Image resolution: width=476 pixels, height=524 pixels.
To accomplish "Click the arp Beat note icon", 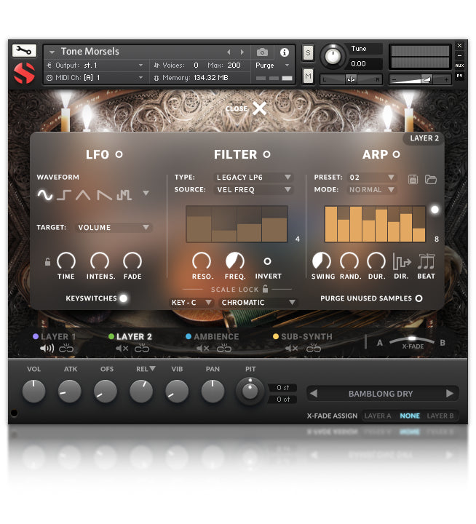I will click(x=427, y=262).
